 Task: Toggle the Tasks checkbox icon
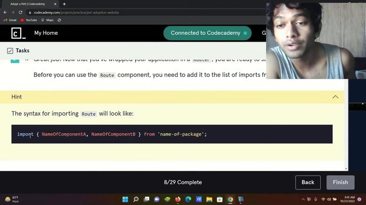tap(10, 51)
